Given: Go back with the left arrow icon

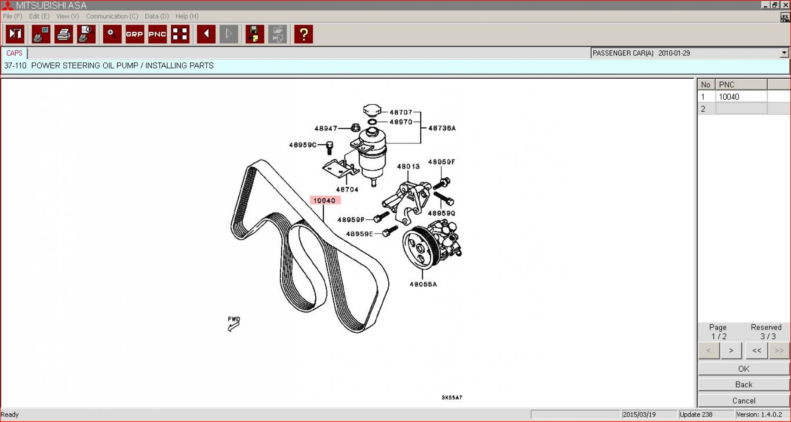Looking at the screenshot, I should coord(206,34).
